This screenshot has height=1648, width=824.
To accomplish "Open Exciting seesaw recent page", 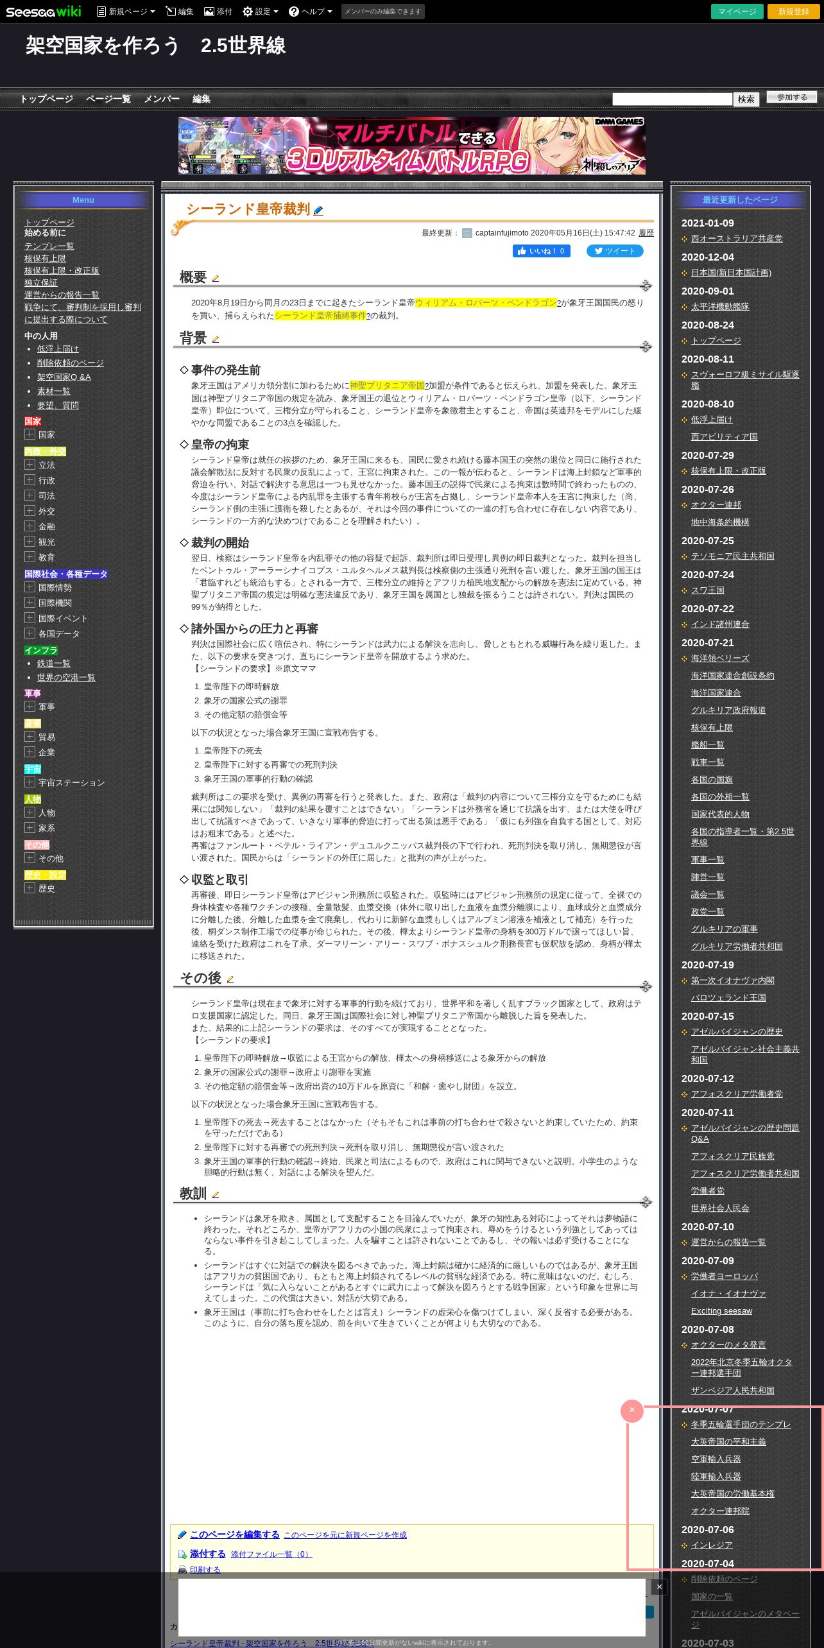I will click(x=721, y=1311).
